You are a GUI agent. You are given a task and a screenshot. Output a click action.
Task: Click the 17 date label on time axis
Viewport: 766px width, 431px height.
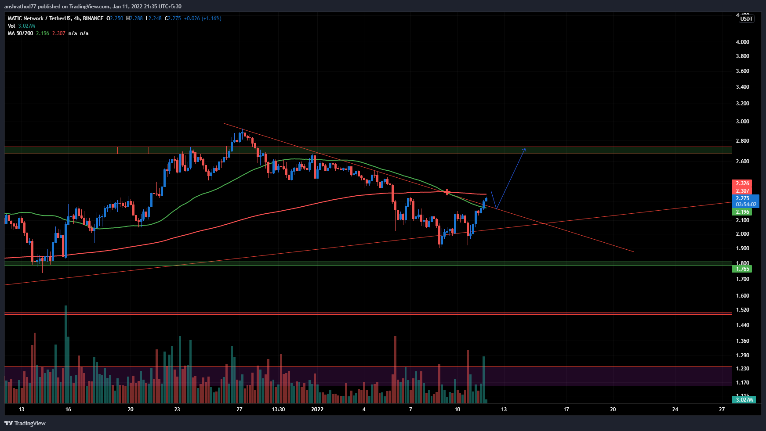566,409
